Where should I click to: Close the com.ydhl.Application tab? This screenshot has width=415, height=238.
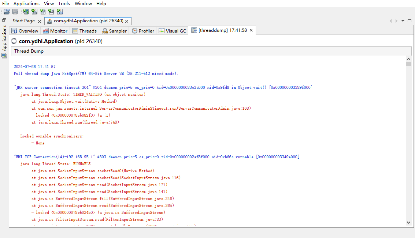point(127,21)
